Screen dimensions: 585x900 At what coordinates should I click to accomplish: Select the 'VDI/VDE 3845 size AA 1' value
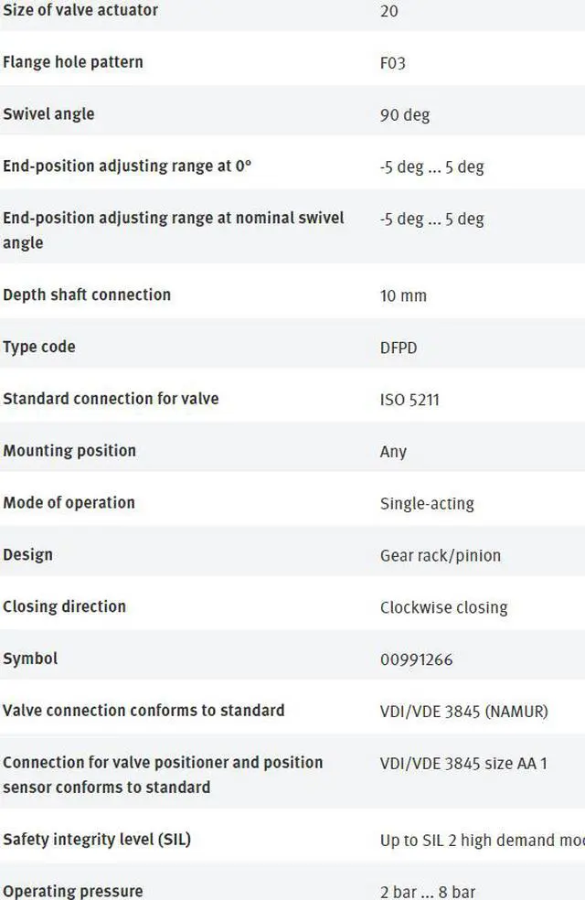463,764
